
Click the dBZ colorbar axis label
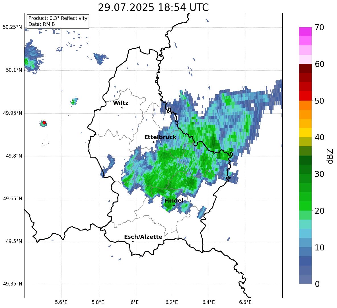point(330,156)
